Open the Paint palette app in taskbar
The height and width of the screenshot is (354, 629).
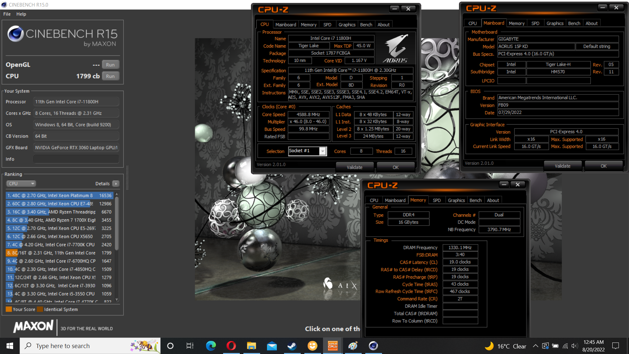(353, 346)
